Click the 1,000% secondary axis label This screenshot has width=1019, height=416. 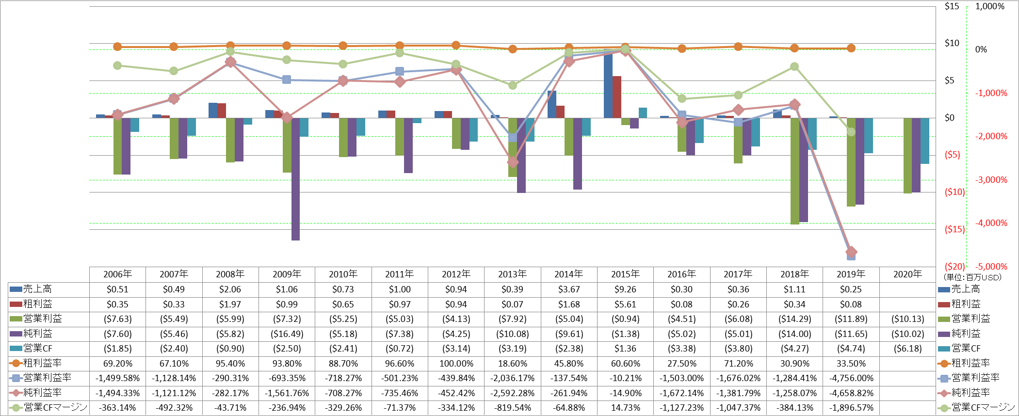(989, 6)
